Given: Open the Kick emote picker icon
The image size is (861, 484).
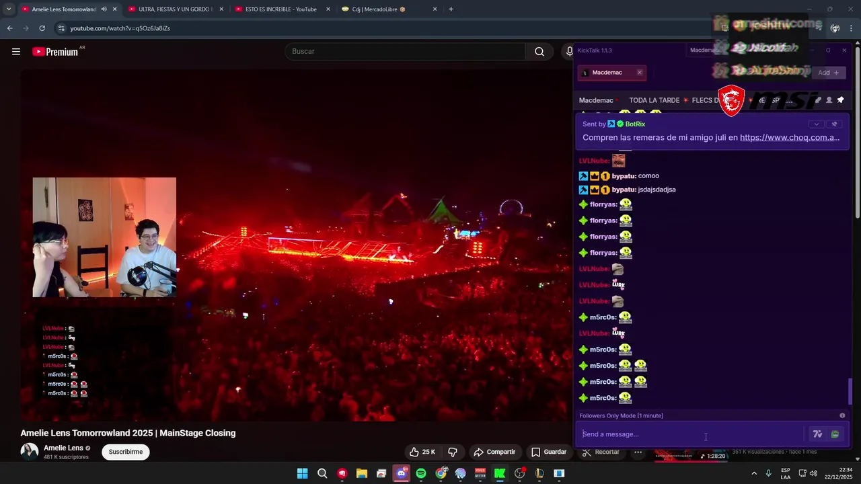Looking at the screenshot, I should [x=835, y=434].
